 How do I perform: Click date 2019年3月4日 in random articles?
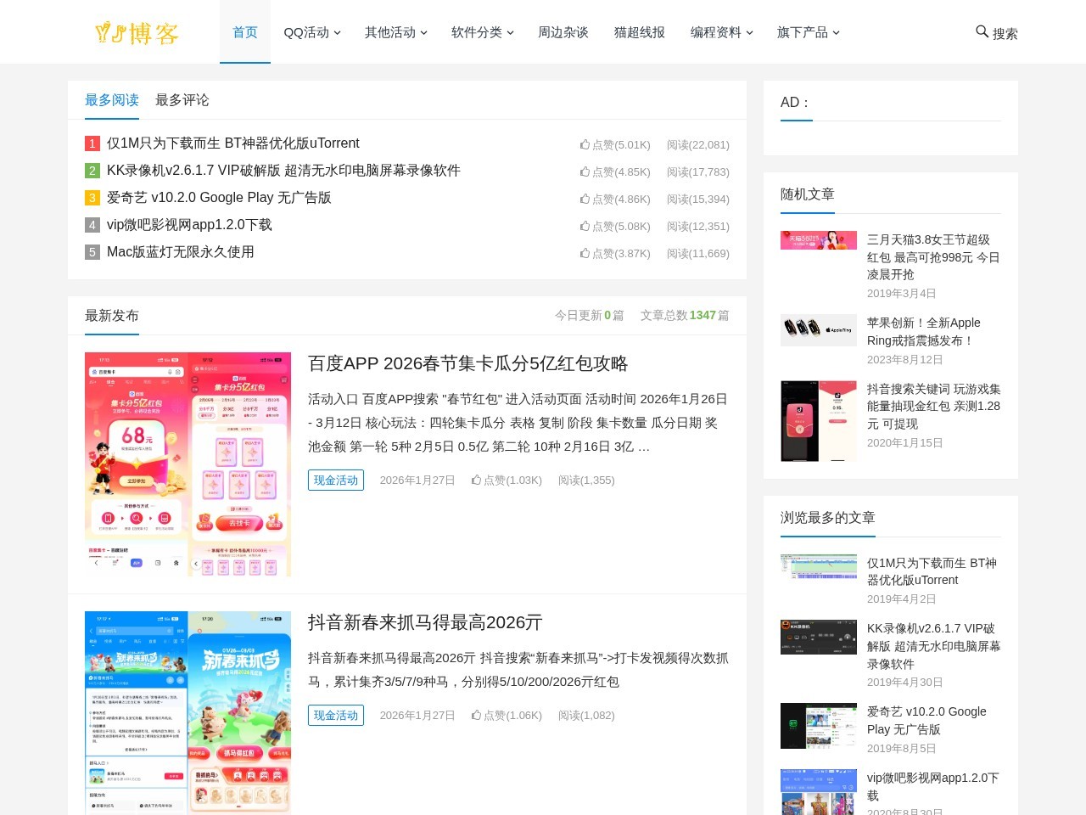point(902,294)
